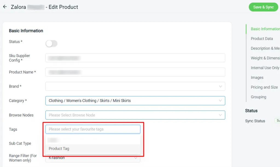280x167 pixels.
Task: Click the Tags favourite tags input
Action: click(x=93, y=129)
